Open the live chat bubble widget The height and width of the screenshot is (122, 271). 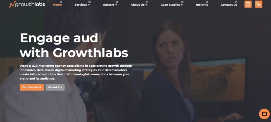pyautogui.click(x=264, y=114)
